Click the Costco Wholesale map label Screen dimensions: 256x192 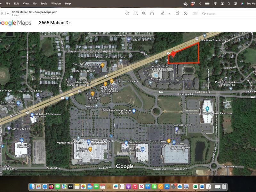point(180,147)
